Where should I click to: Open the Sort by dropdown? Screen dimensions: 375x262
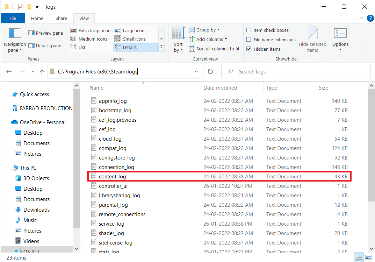178,40
